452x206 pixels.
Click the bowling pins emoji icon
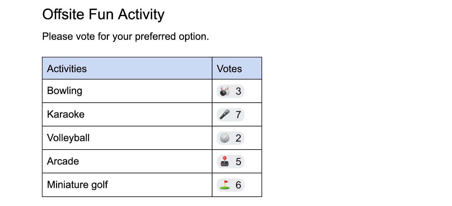[x=225, y=91]
